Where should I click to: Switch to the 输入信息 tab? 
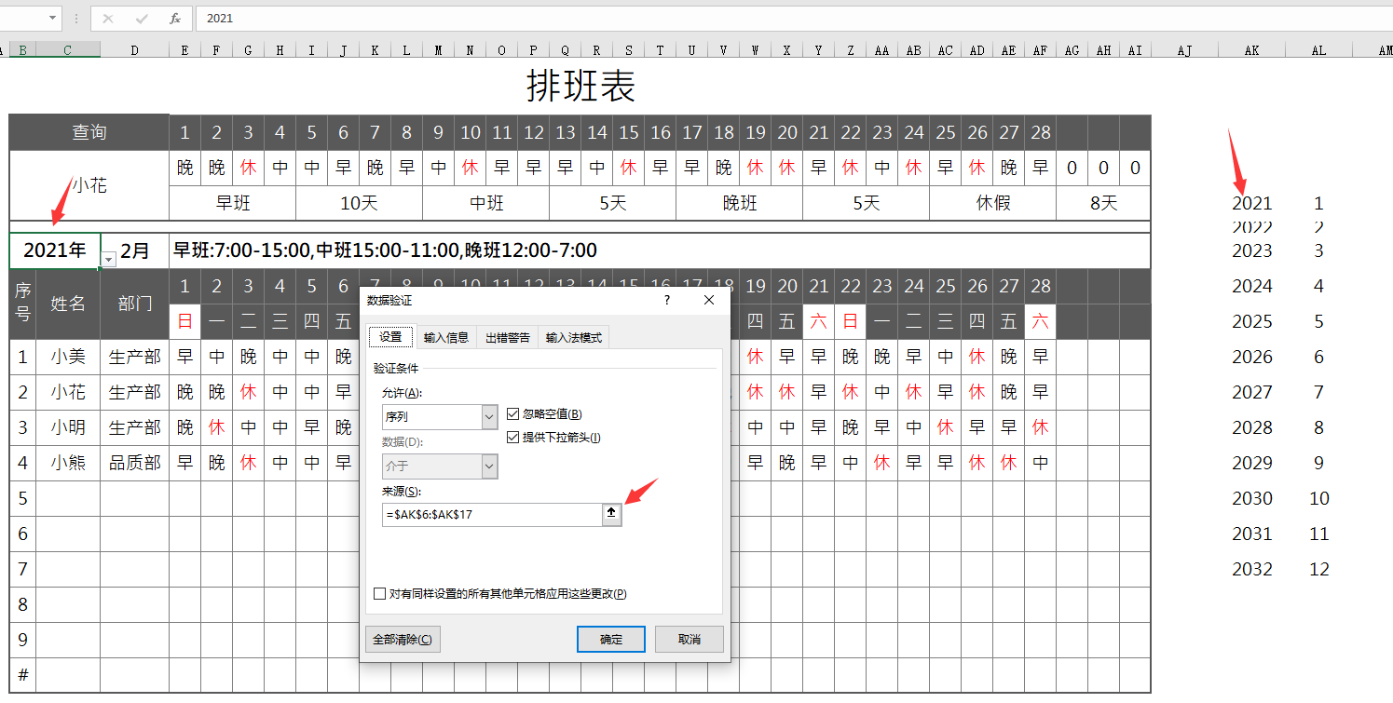click(x=446, y=337)
